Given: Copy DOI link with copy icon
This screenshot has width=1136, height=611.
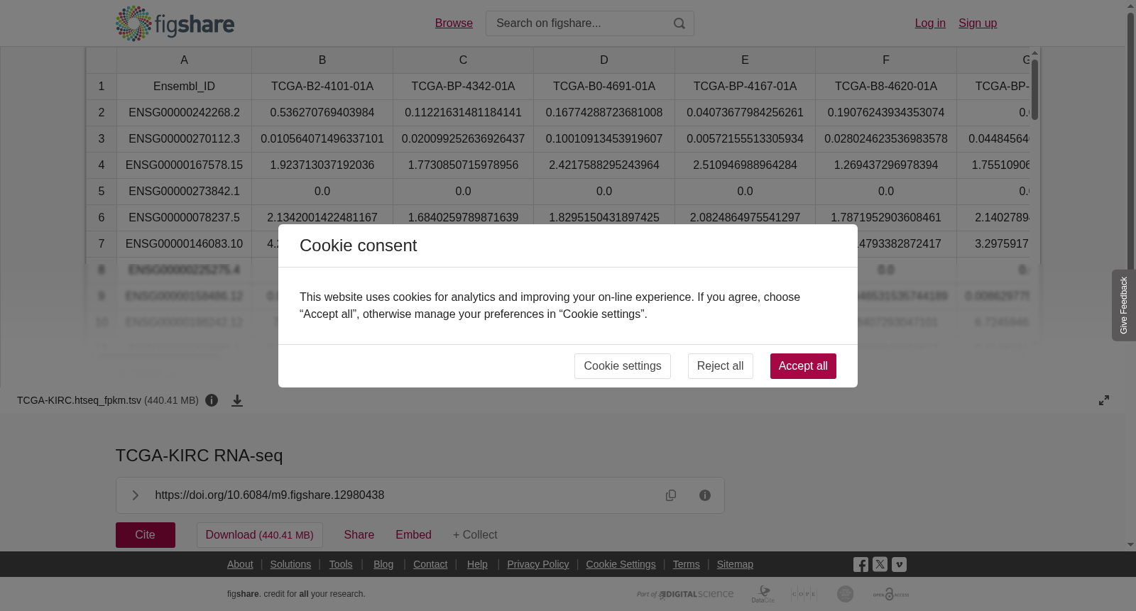Looking at the screenshot, I should (x=671, y=495).
